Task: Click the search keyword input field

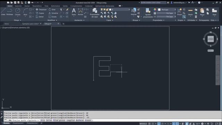Action: point(153,2)
